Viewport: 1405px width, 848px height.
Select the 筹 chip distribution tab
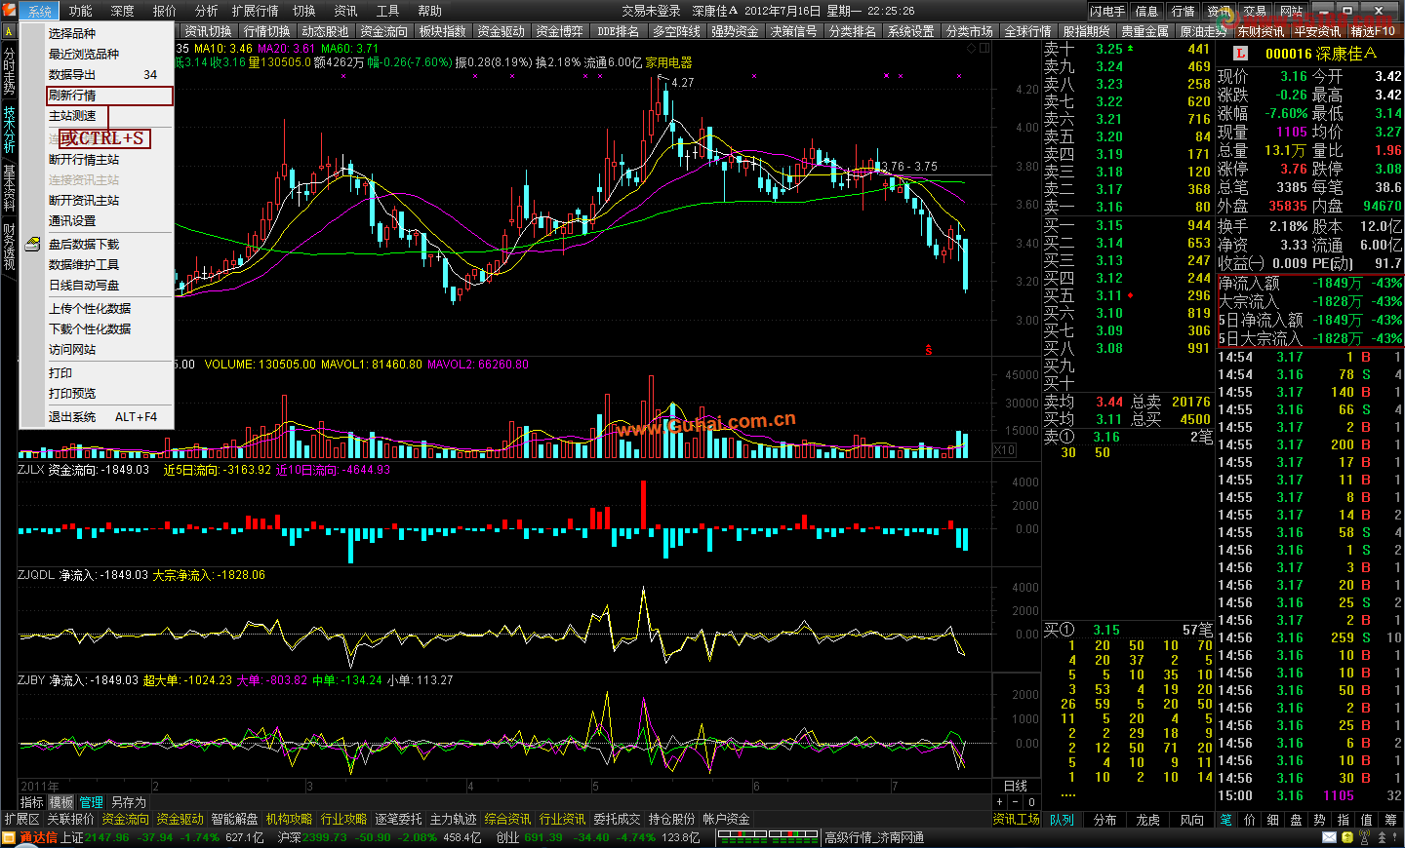point(1391,820)
